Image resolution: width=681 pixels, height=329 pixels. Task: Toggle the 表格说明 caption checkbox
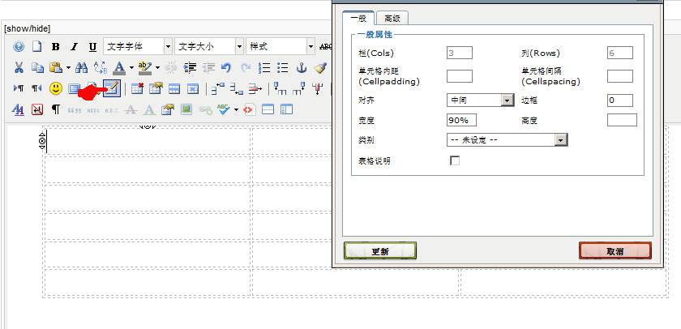coord(455,160)
